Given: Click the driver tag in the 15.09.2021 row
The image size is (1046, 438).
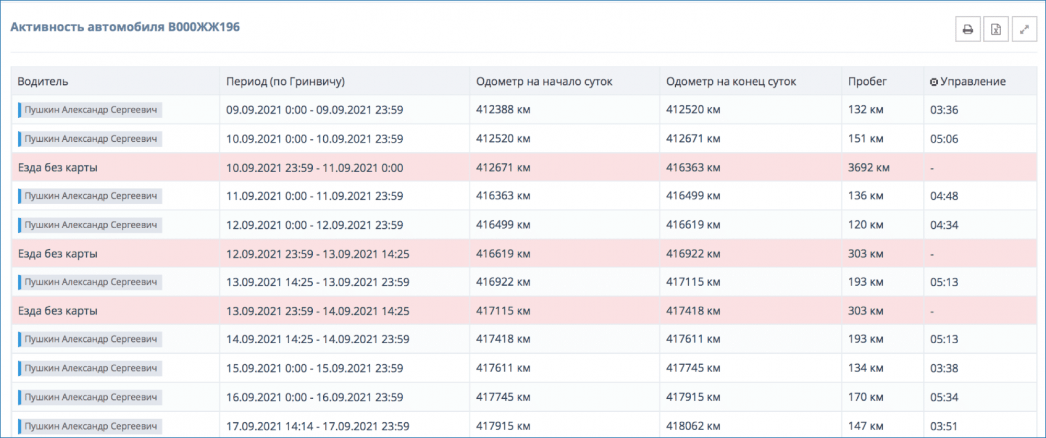Looking at the screenshot, I should (x=90, y=368).
